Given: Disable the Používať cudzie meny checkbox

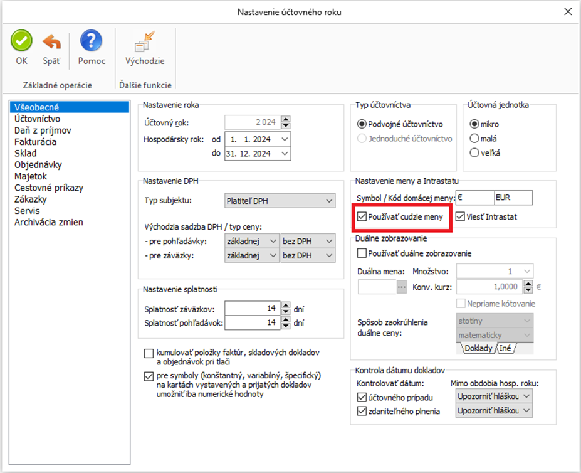Looking at the screenshot, I should (362, 217).
